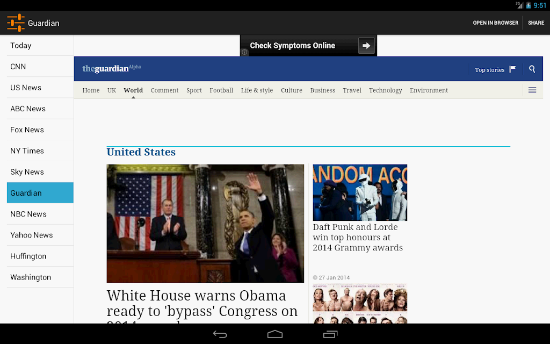This screenshot has width=550, height=344.
Task: Open the Life & style tab
Action: coord(257,90)
